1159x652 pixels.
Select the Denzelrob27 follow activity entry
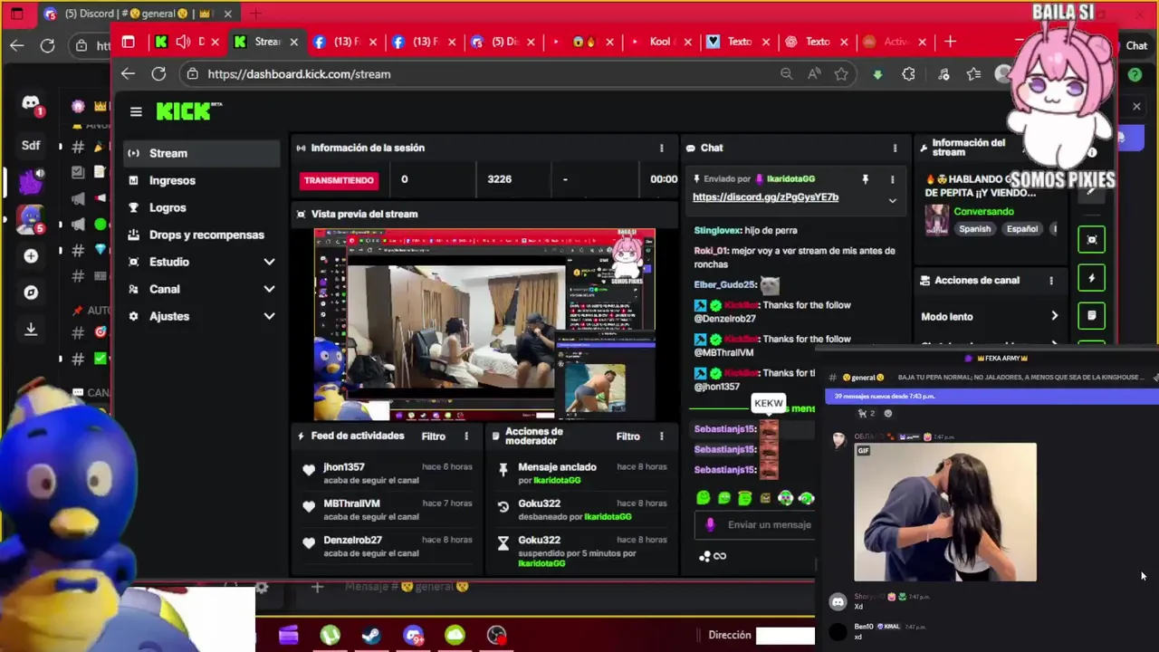point(388,545)
